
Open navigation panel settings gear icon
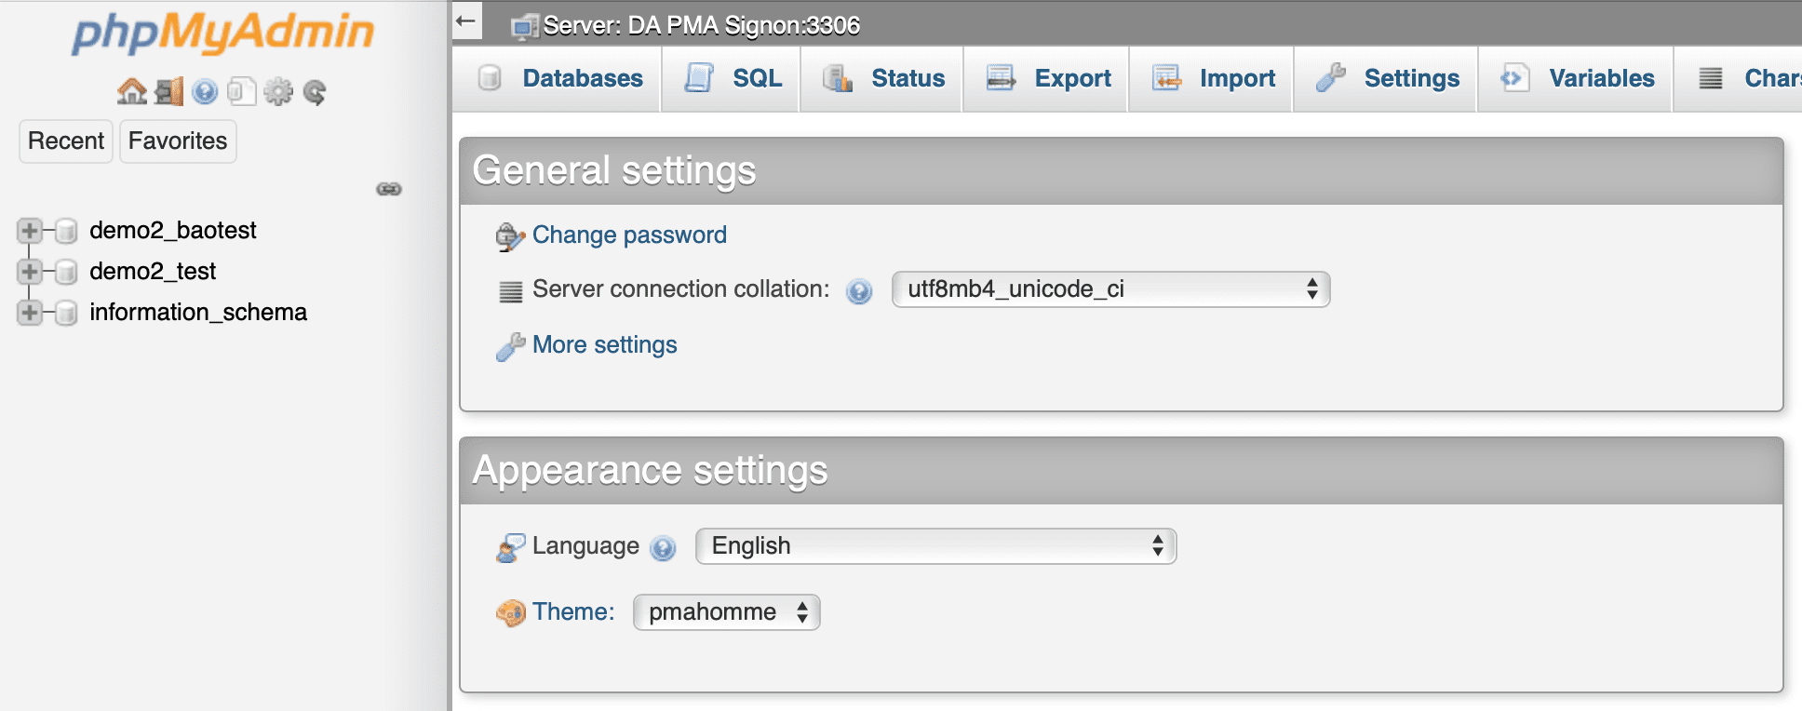tap(278, 91)
